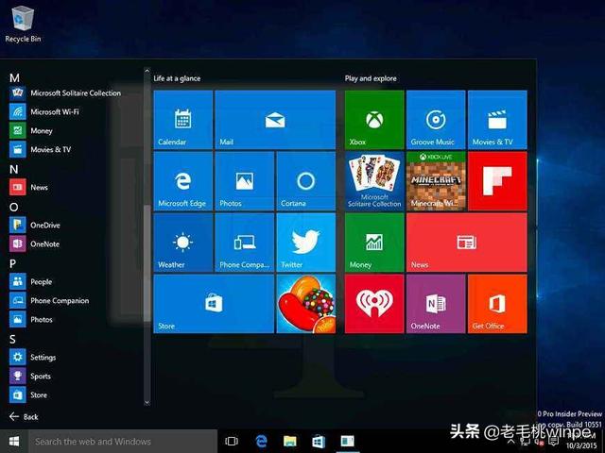Open File Explorer from the taskbar
605x453 pixels.
tap(290, 442)
